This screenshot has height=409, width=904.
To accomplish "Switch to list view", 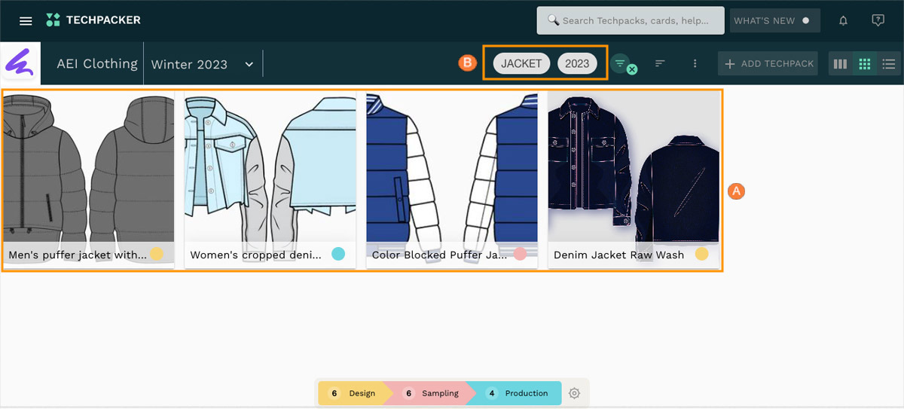I will (889, 64).
